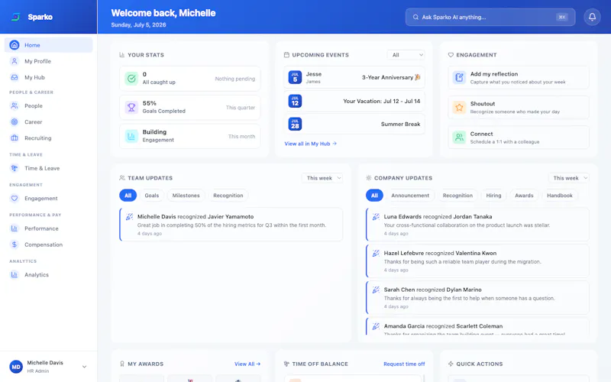Click the Recruiting briefcase icon
Image resolution: width=611 pixels, height=382 pixels.
click(x=15, y=138)
